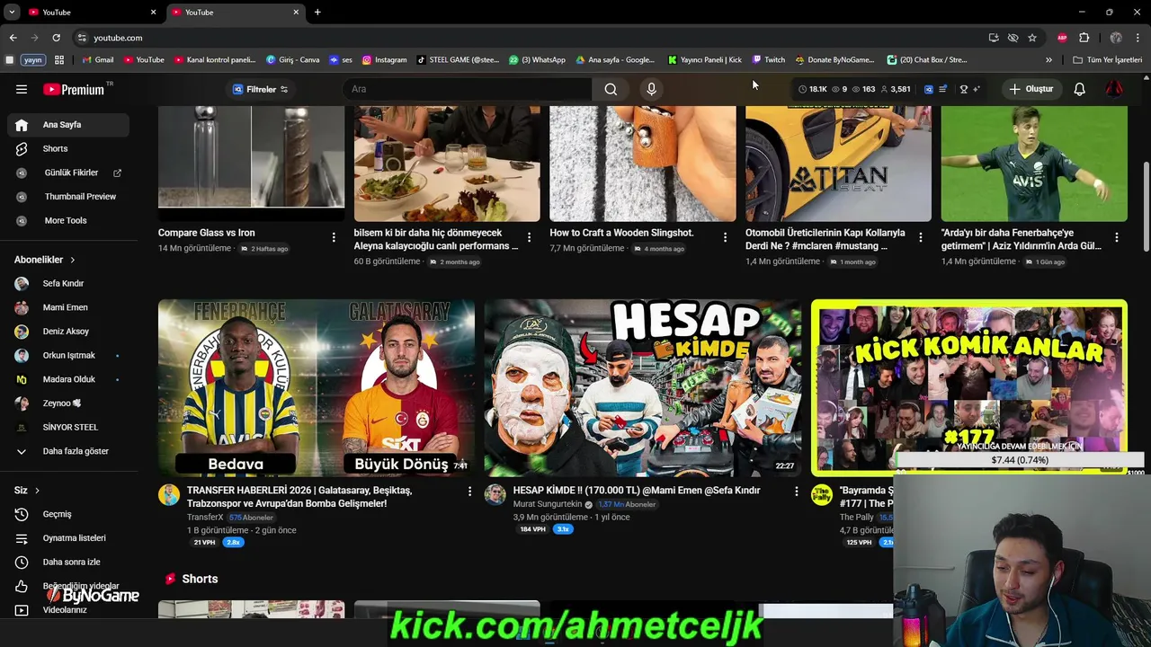1151x647 pixels.
Task: Open More Tools in the sidebar
Action: 68,220
